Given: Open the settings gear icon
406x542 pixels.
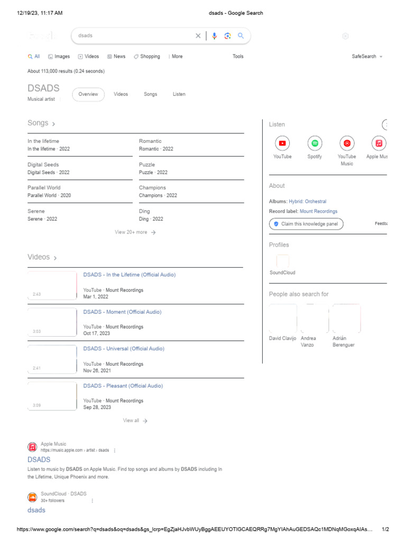Looking at the screenshot, I should click(x=345, y=36).
